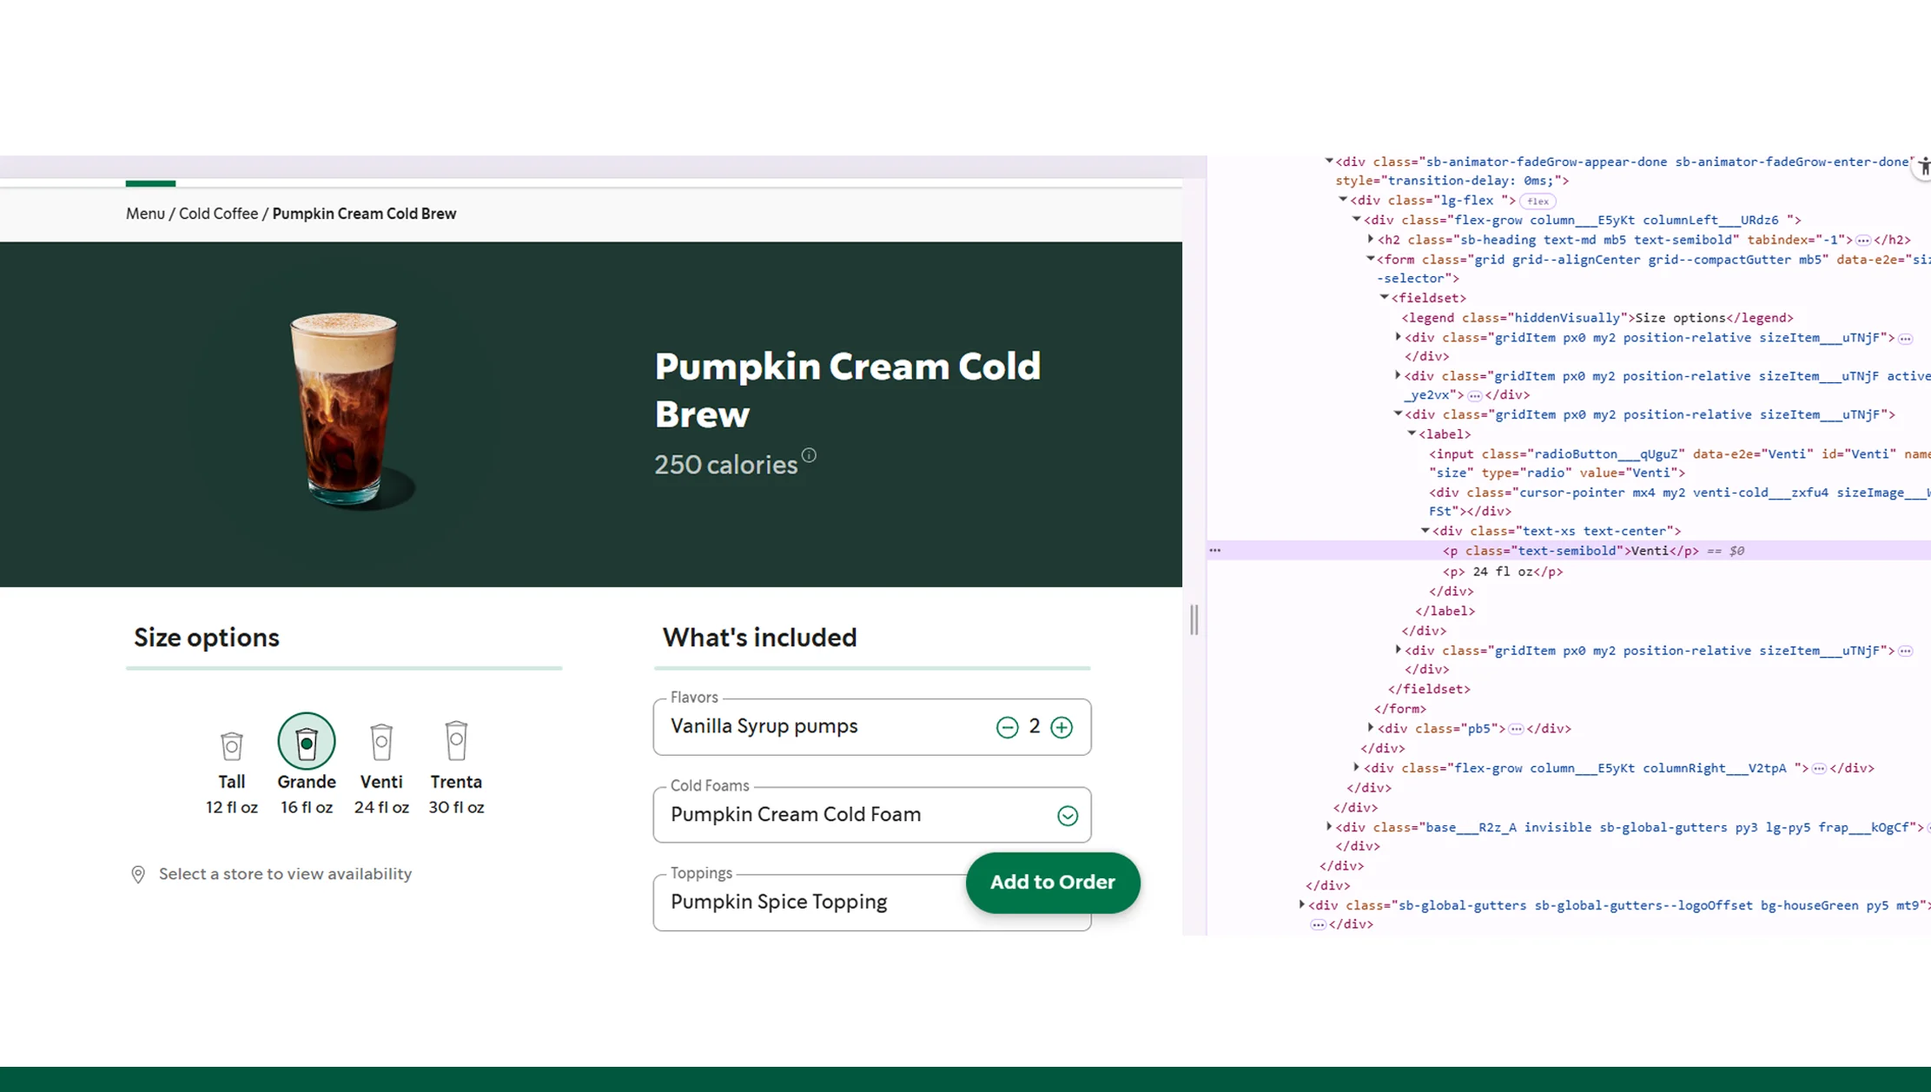
Task: Collapse the fieldset node
Action: click(1385, 297)
